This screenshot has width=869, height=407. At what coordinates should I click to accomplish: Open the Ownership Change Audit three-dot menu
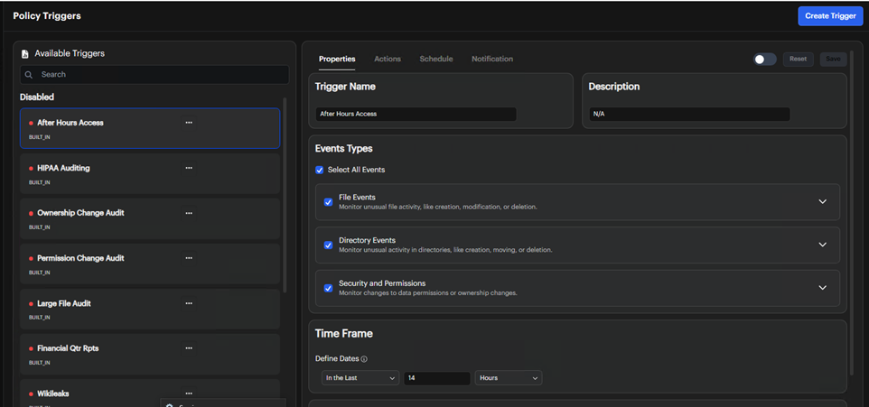pyautogui.click(x=189, y=213)
